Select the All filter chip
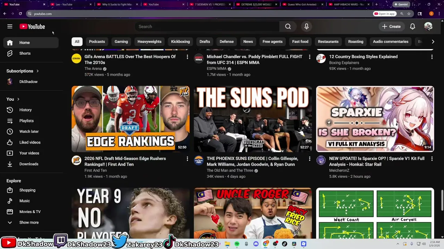Viewport: 444px width, 249px height. coord(77,41)
